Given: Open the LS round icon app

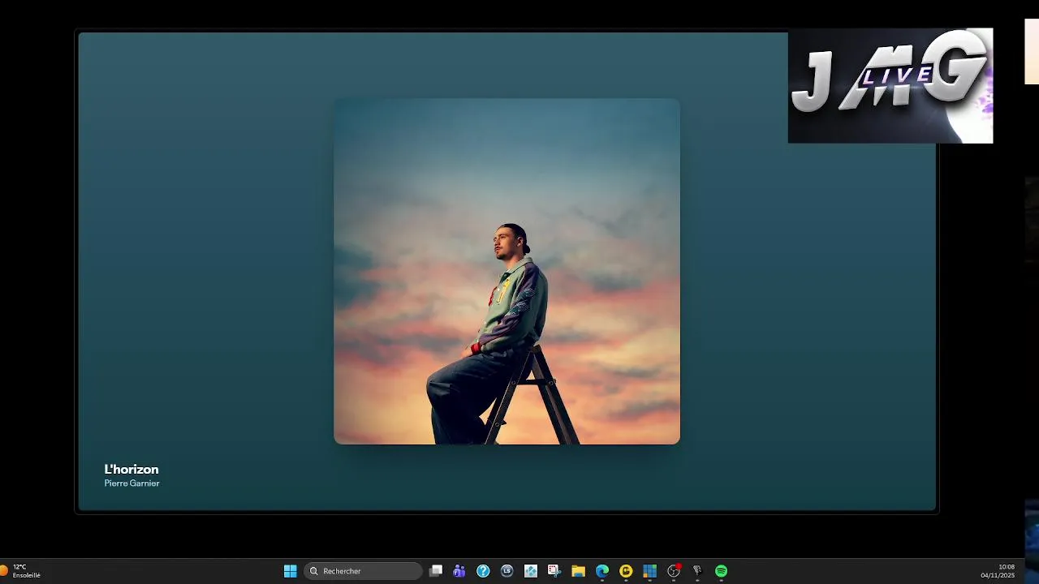Looking at the screenshot, I should [507, 571].
